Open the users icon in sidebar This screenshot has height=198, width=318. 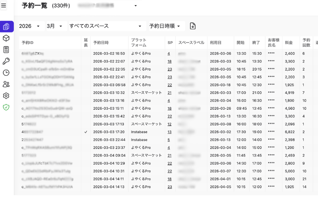pyautogui.click(x=6, y=84)
